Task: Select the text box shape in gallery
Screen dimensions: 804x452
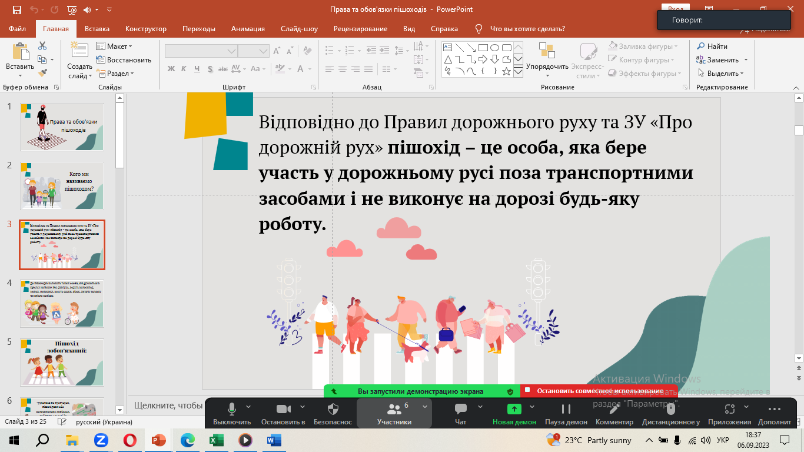Action: 447,47
